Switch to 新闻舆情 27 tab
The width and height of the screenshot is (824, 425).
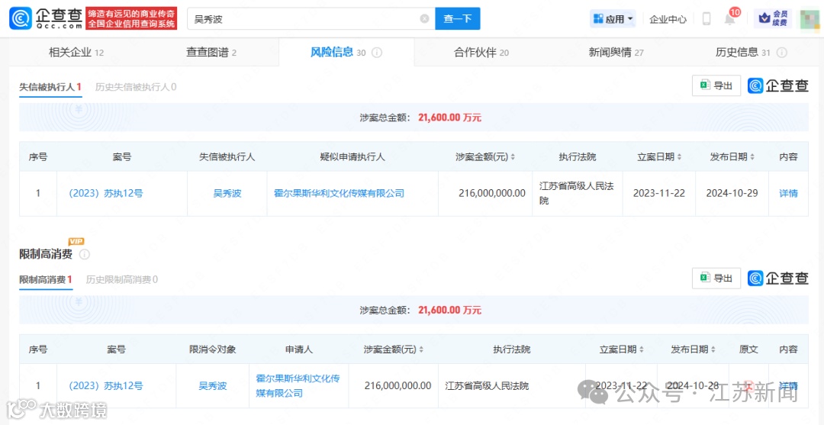(x=616, y=53)
